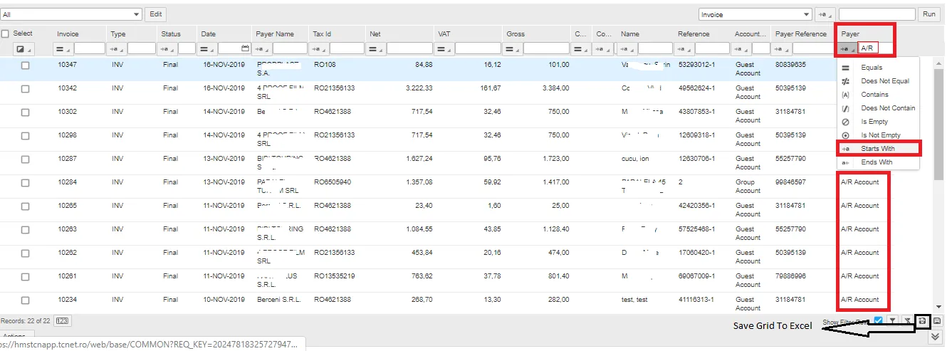
Task: Tick the checkbox for invoice 10347
Action: [25, 65]
